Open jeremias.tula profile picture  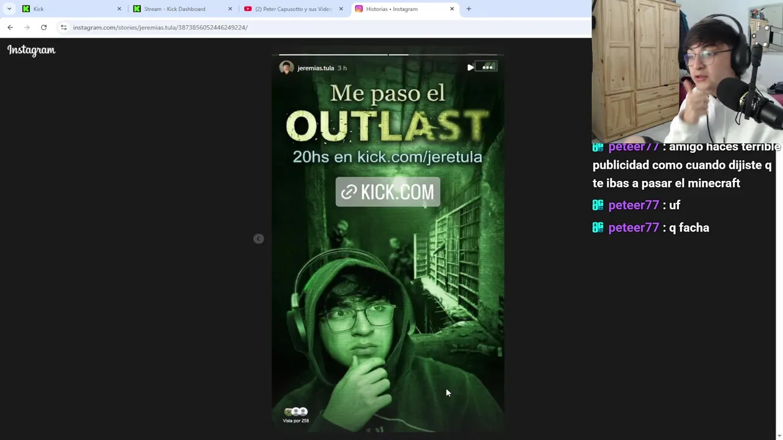point(286,68)
